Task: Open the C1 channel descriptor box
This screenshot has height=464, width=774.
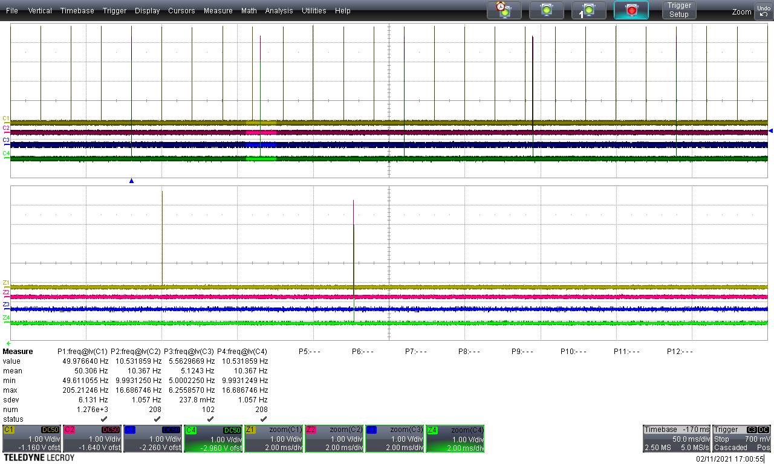Action: pos(32,439)
